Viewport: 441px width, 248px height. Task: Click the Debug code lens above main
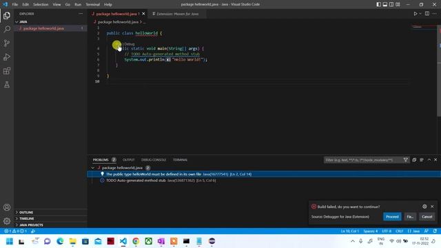pyautogui.click(x=130, y=44)
